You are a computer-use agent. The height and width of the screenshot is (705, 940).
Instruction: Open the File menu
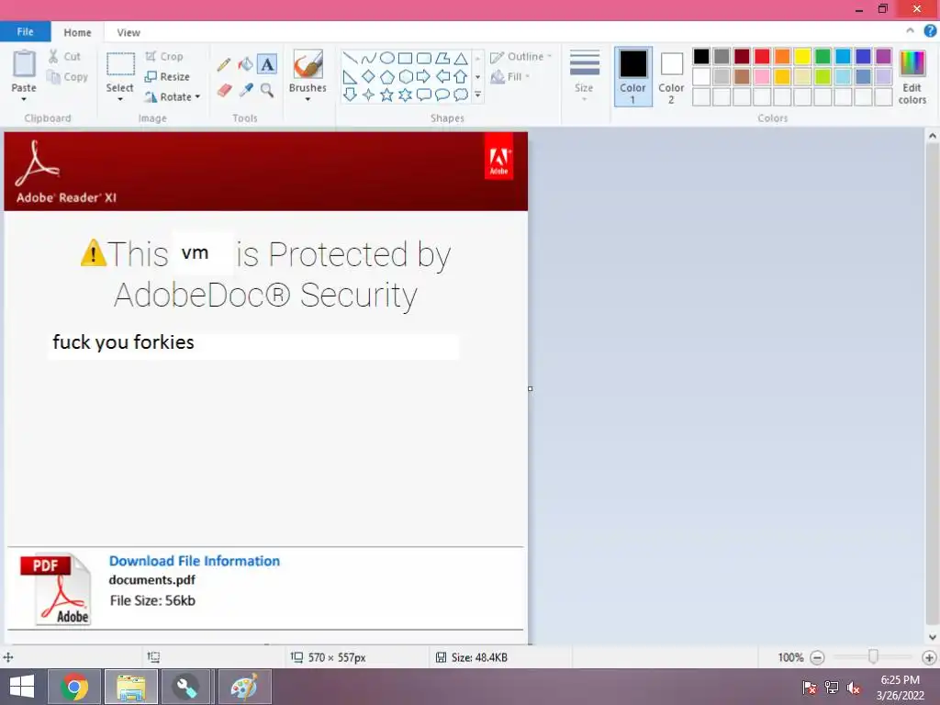tap(25, 32)
